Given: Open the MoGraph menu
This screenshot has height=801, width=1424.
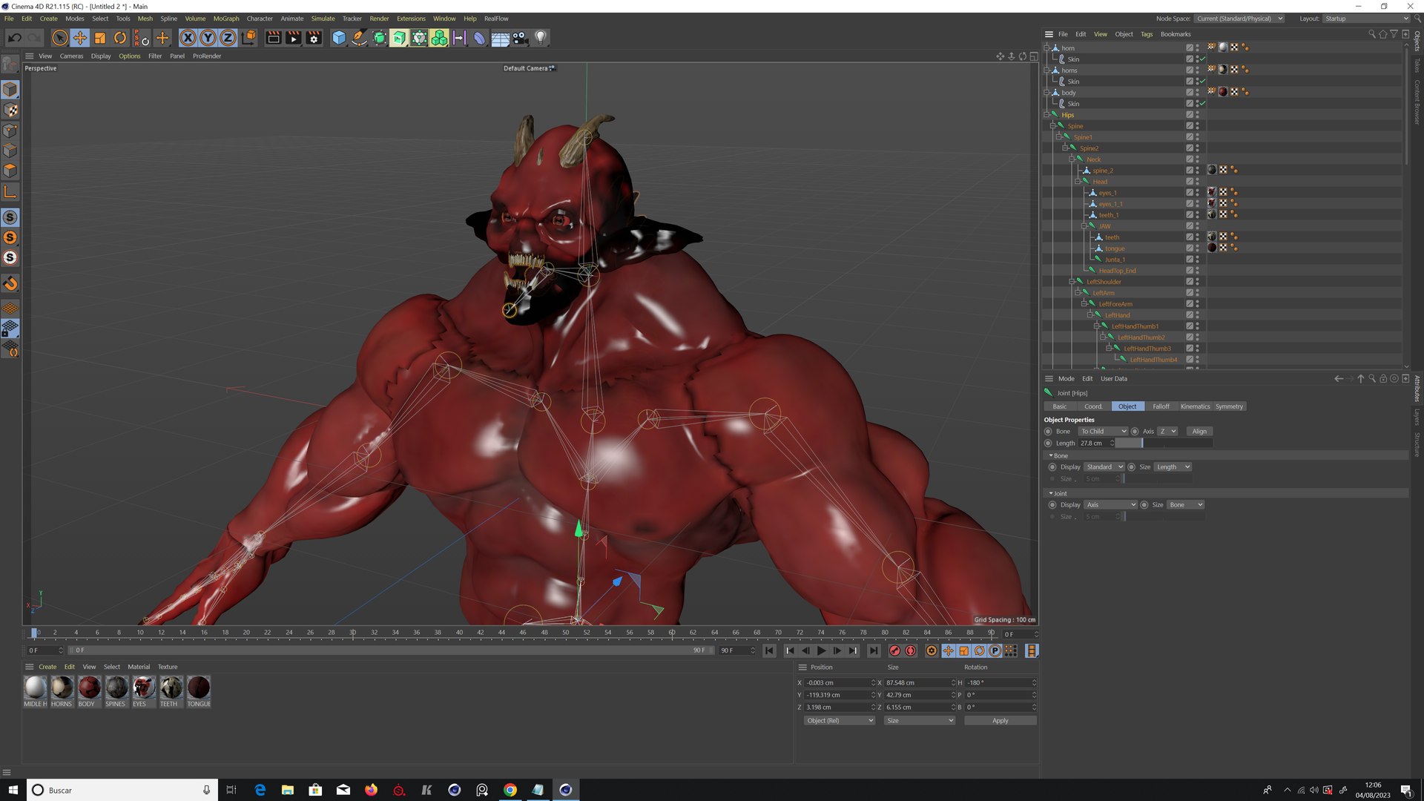Looking at the screenshot, I should click(226, 19).
